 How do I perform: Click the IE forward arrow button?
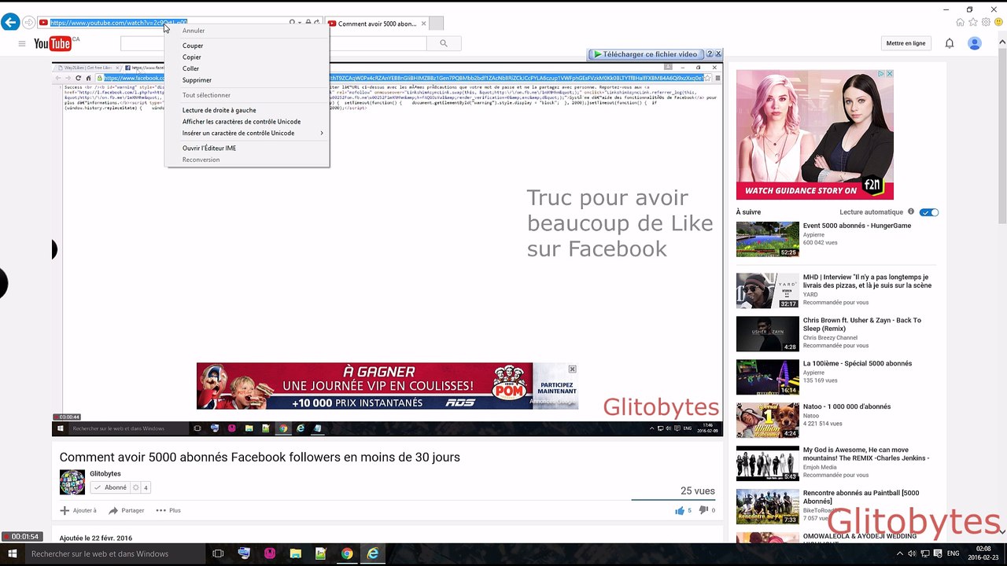[28, 23]
